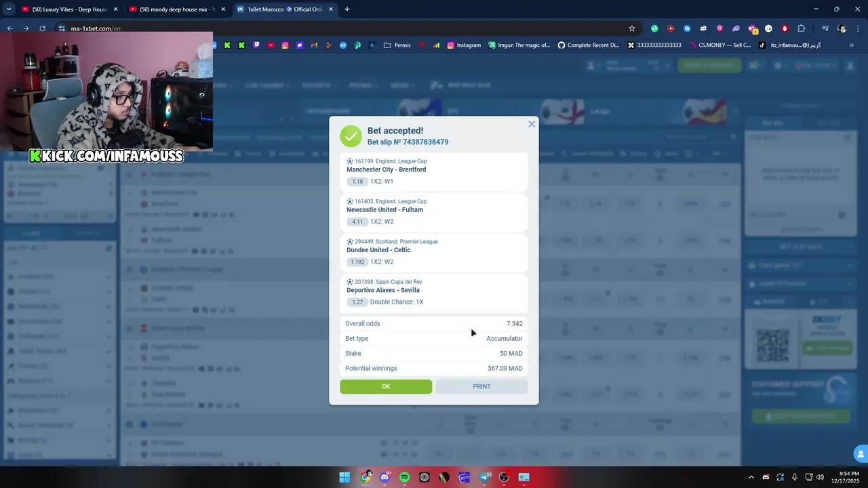Viewport: 868px width, 488px height.
Task: Open a new browser tab
Action: click(347, 9)
